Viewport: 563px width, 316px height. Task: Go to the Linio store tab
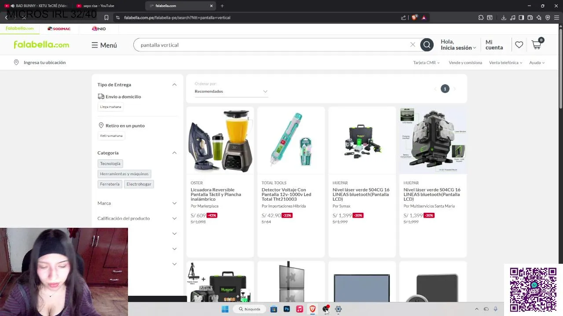pos(99,29)
